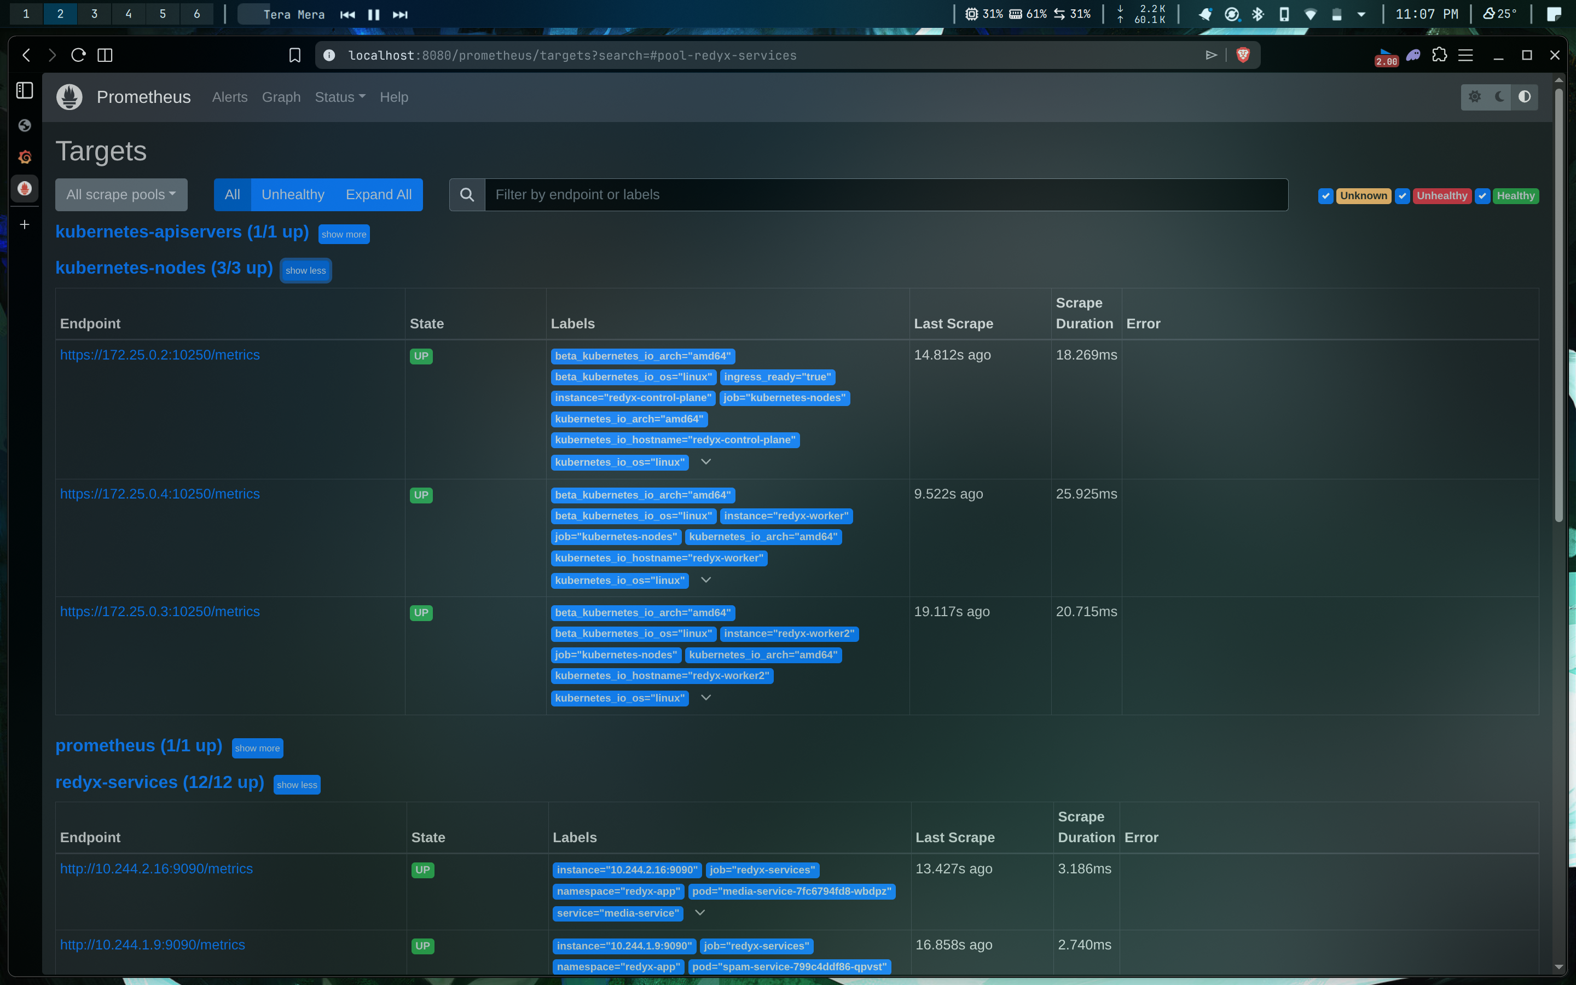
Task: Open the Alerts page
Action: (229, 97)
